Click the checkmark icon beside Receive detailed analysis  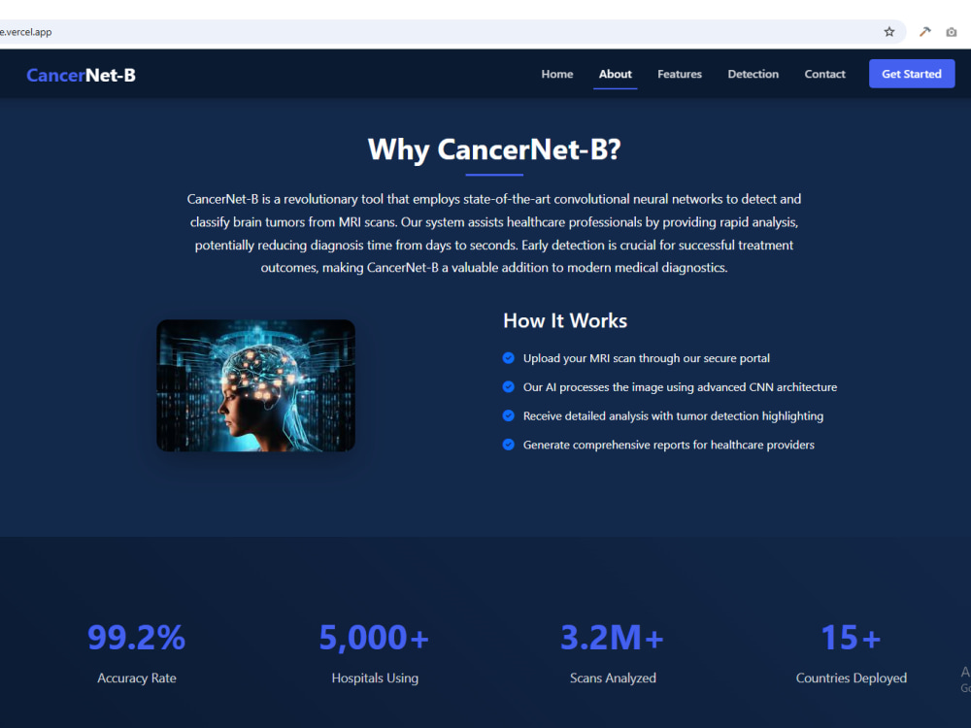pos(509,415)
